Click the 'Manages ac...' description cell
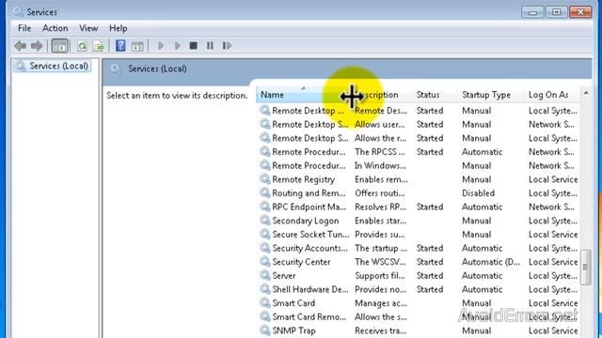 pos(381,303)
